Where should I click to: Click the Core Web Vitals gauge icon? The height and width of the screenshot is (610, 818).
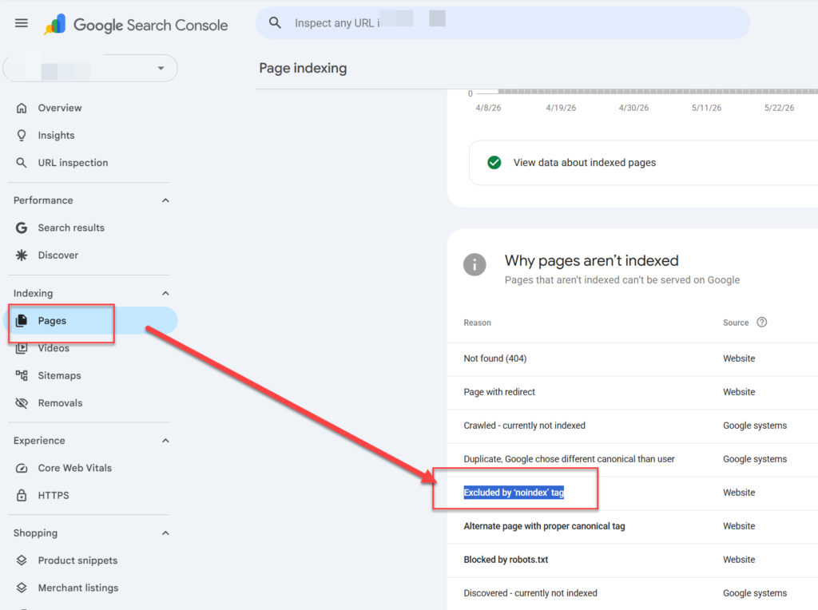click(22, 468)
